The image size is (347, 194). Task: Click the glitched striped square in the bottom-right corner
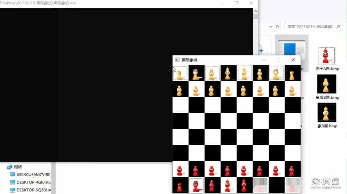coord(292,185)
